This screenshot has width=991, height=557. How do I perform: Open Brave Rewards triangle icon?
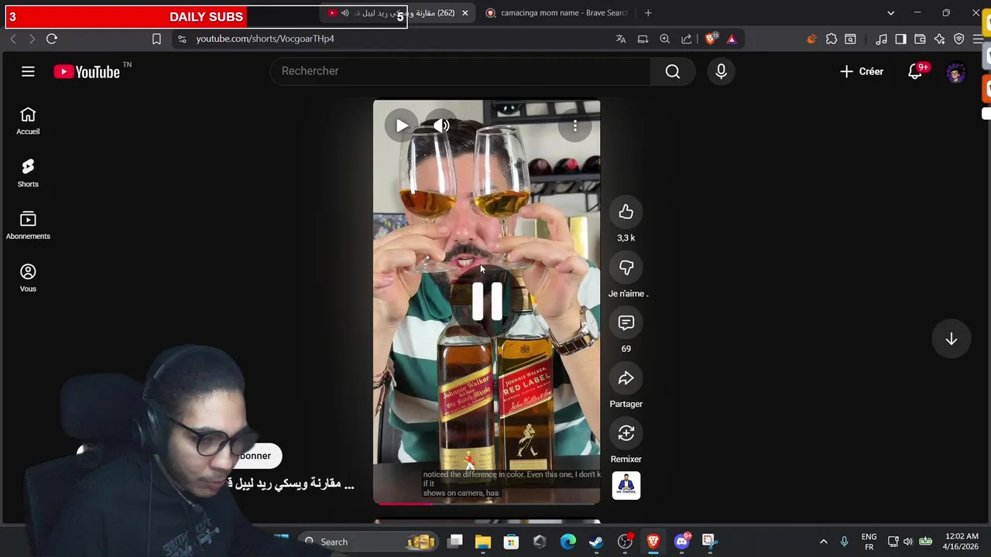[x=732, y=39]
